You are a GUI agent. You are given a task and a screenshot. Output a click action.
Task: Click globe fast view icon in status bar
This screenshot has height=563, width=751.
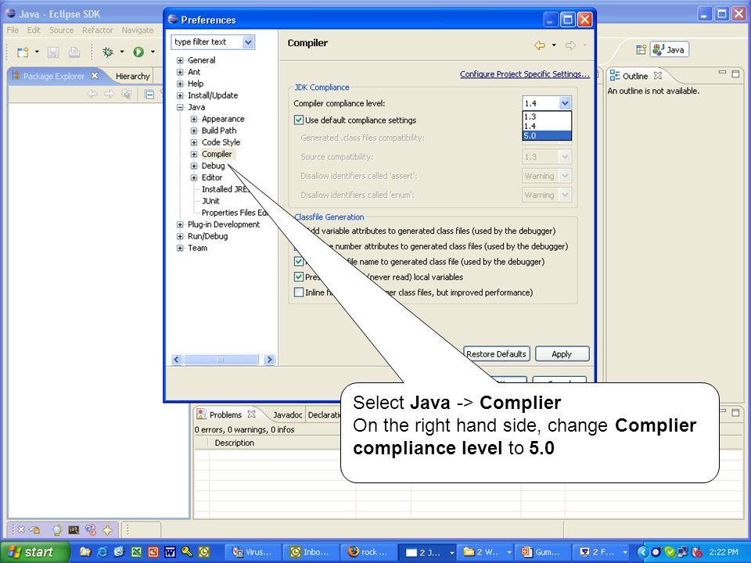point(57,530)
